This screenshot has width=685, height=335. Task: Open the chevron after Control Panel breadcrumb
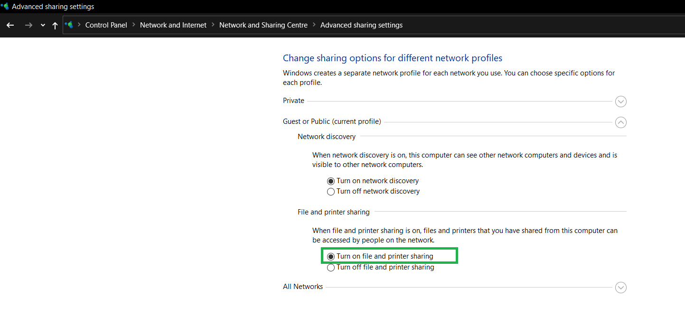134,25
